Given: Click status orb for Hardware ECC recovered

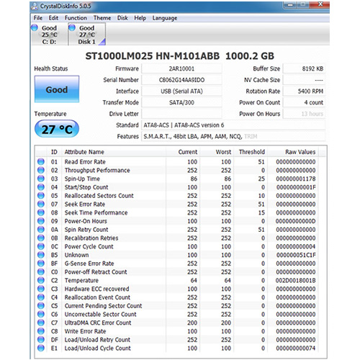Looking at the screenshot, I should 41,289.
